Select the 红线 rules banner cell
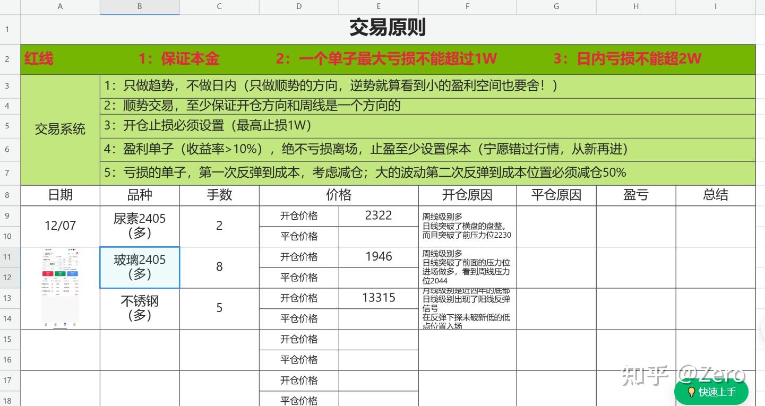The image size is (765, 406). 388,59
